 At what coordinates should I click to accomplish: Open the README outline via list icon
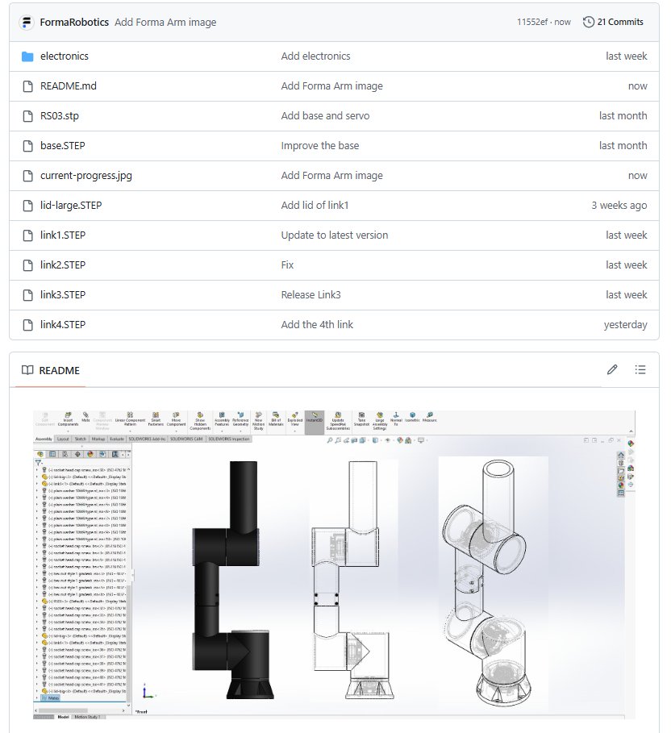(640, 369)
